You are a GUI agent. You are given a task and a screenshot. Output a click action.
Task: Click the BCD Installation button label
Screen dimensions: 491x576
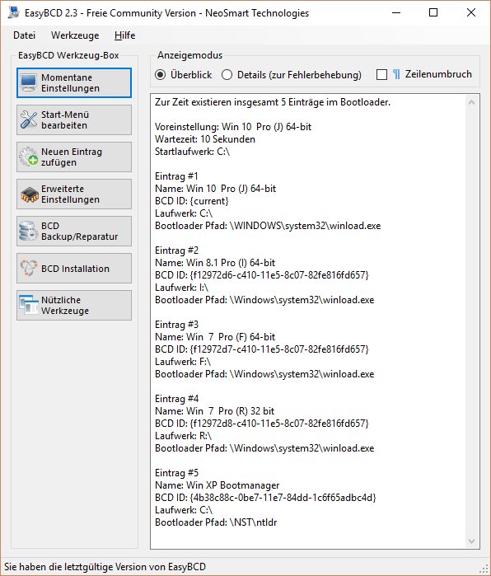(x=75, y=269)
